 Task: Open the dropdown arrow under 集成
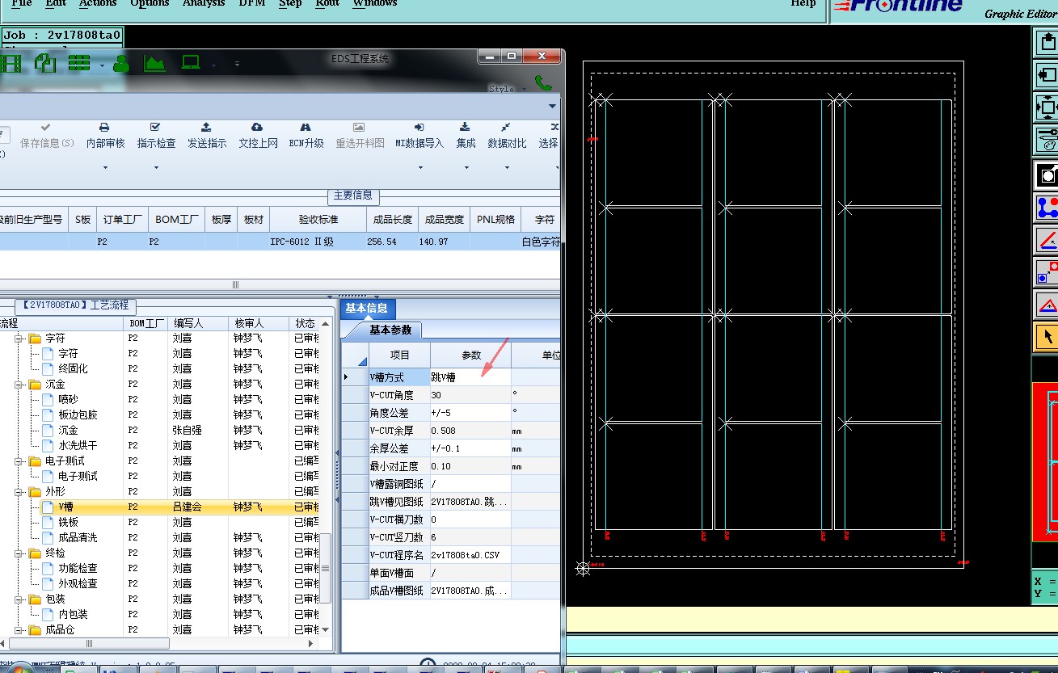466,168
